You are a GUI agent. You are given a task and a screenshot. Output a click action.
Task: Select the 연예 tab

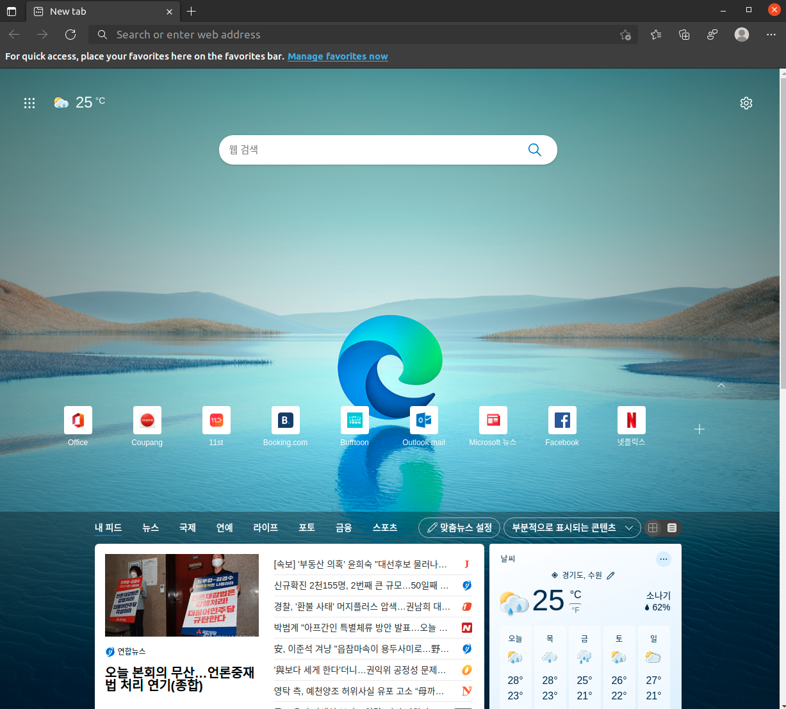tap(225, 528)
